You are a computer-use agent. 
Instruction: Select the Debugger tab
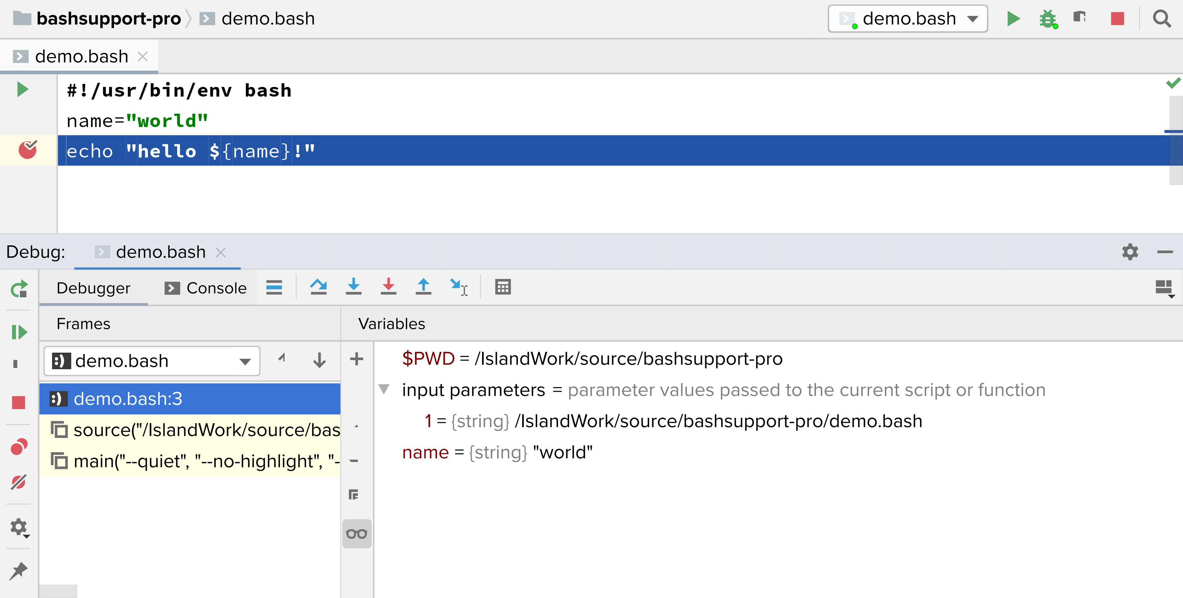(x=93, y=288)
